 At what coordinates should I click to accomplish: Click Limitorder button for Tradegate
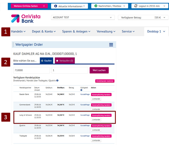pos(96,140)
